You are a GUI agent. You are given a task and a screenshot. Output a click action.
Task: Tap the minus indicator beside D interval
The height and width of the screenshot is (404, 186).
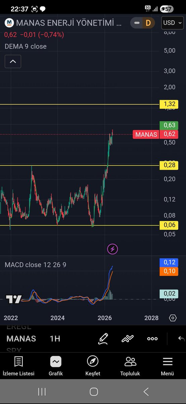pos(137,23)
